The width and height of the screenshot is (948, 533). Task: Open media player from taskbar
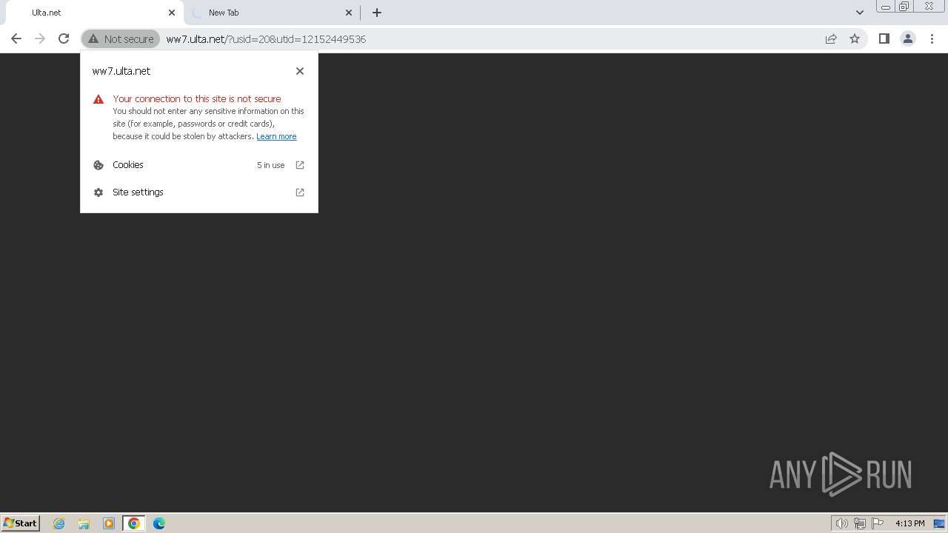109,523
